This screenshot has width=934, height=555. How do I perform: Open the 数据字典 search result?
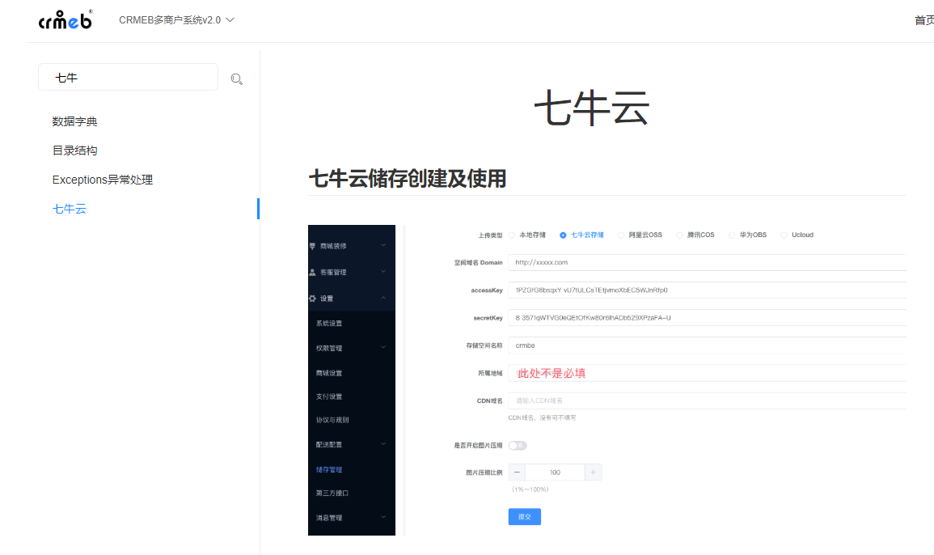74,121
